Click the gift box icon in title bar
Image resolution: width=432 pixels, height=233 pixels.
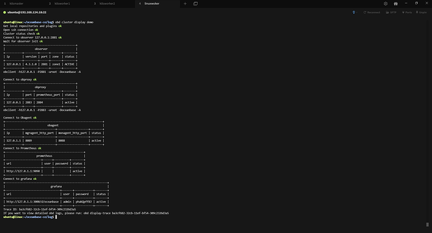click(396, 4)
